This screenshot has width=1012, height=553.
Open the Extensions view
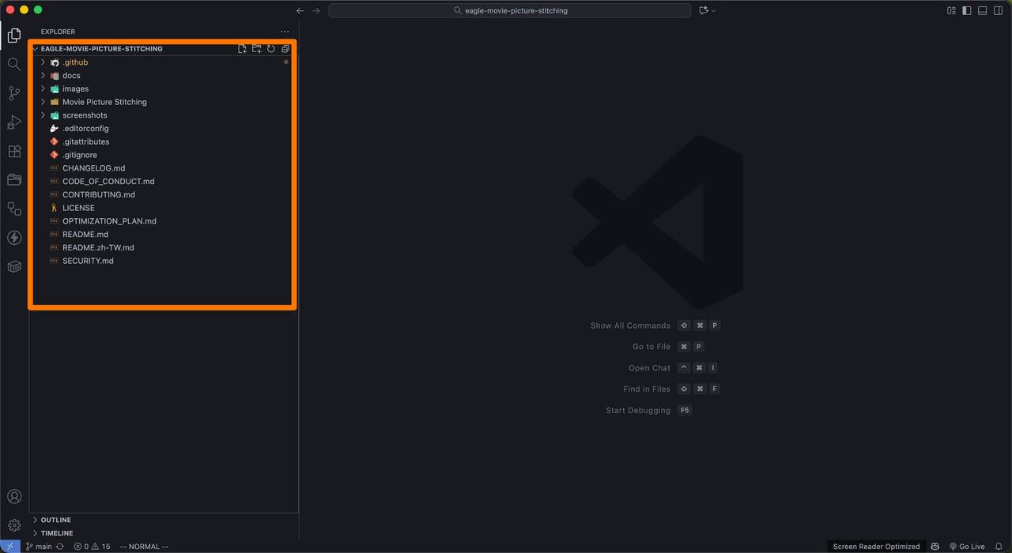tap(14, 151)
